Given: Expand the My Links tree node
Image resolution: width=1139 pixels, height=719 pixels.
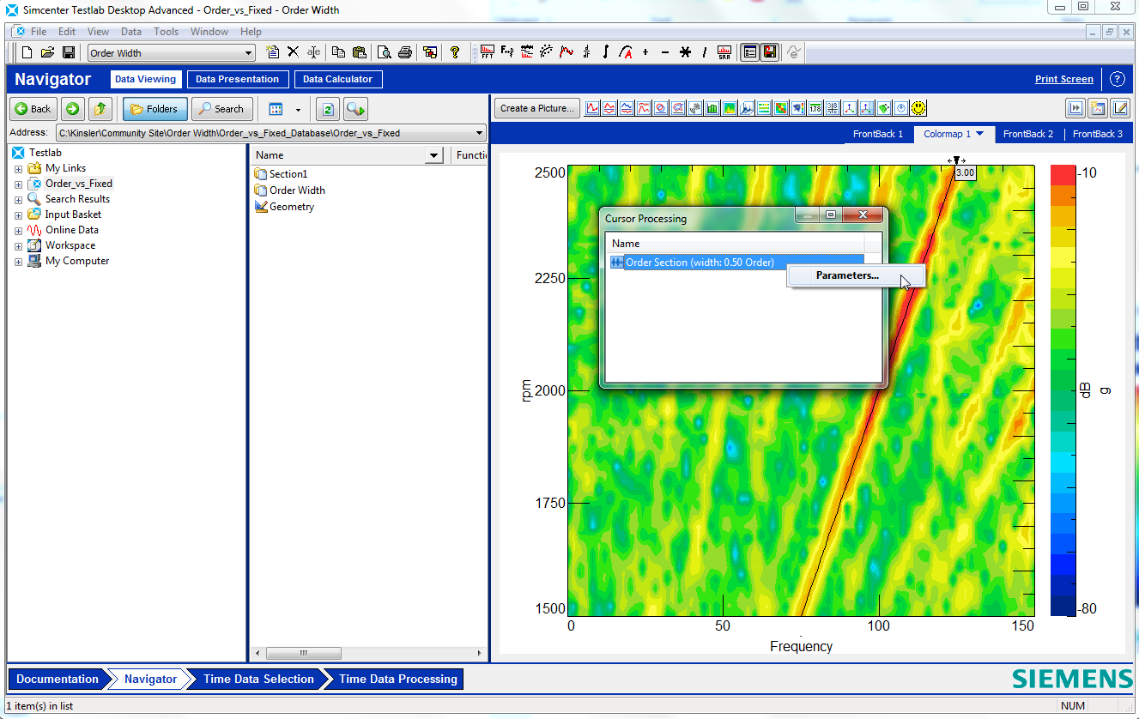Looking at the screenshot, I should (x=18, y=168).
